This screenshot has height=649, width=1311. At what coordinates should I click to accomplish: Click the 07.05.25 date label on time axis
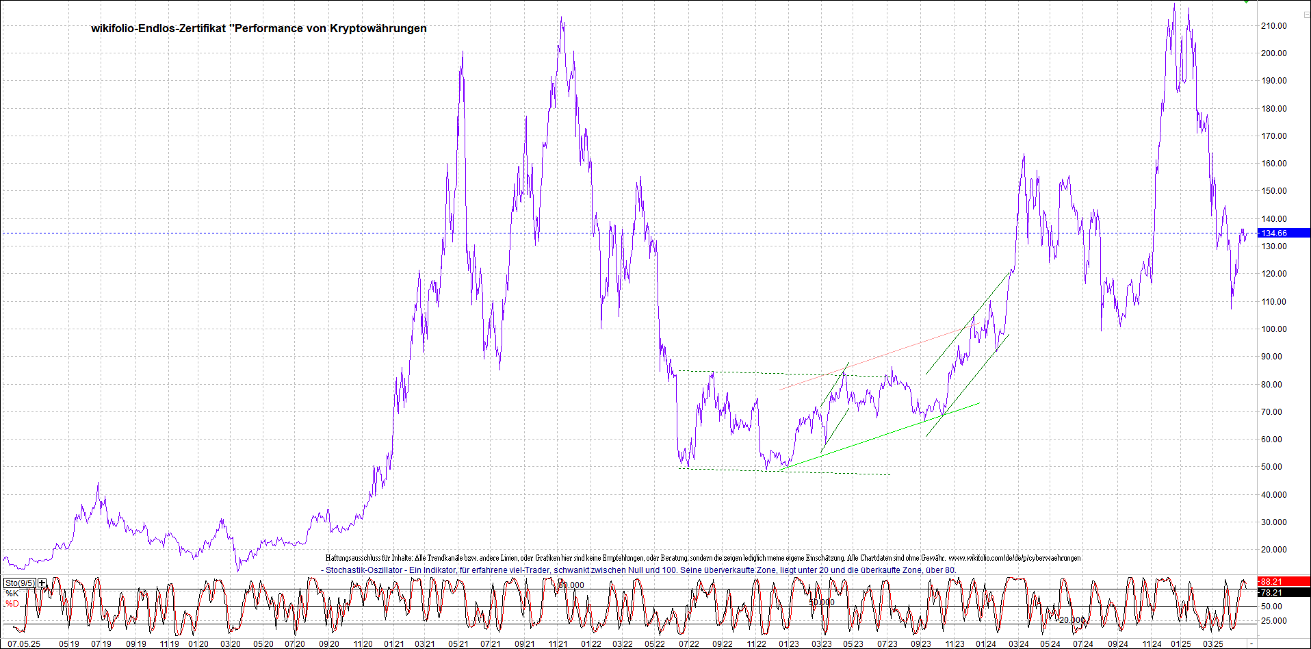[x=24, y=644]
